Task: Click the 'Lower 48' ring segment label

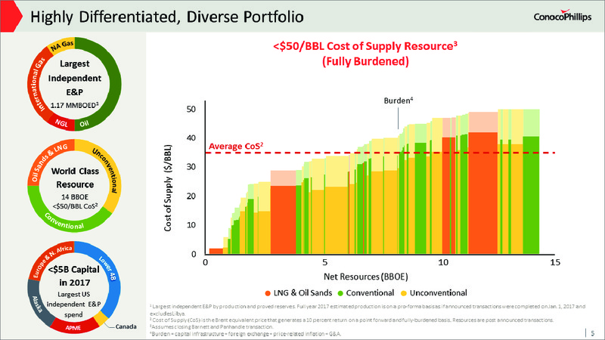Action: pyautogui.click(x=107, y=268)
